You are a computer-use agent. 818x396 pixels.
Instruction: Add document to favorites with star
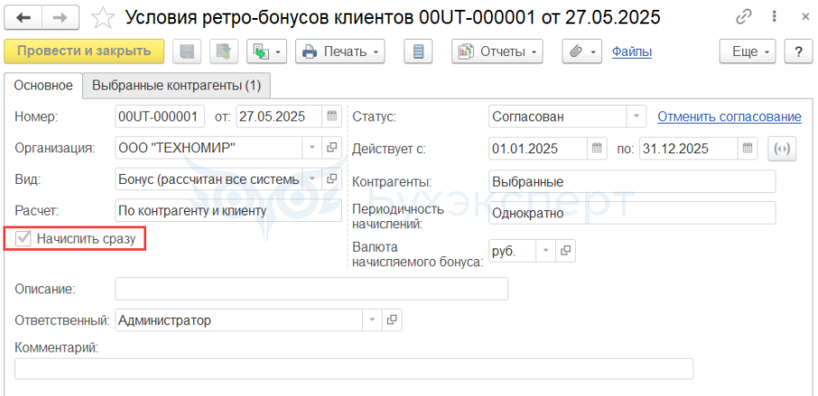pyautogui.click(x=105, y=18)
